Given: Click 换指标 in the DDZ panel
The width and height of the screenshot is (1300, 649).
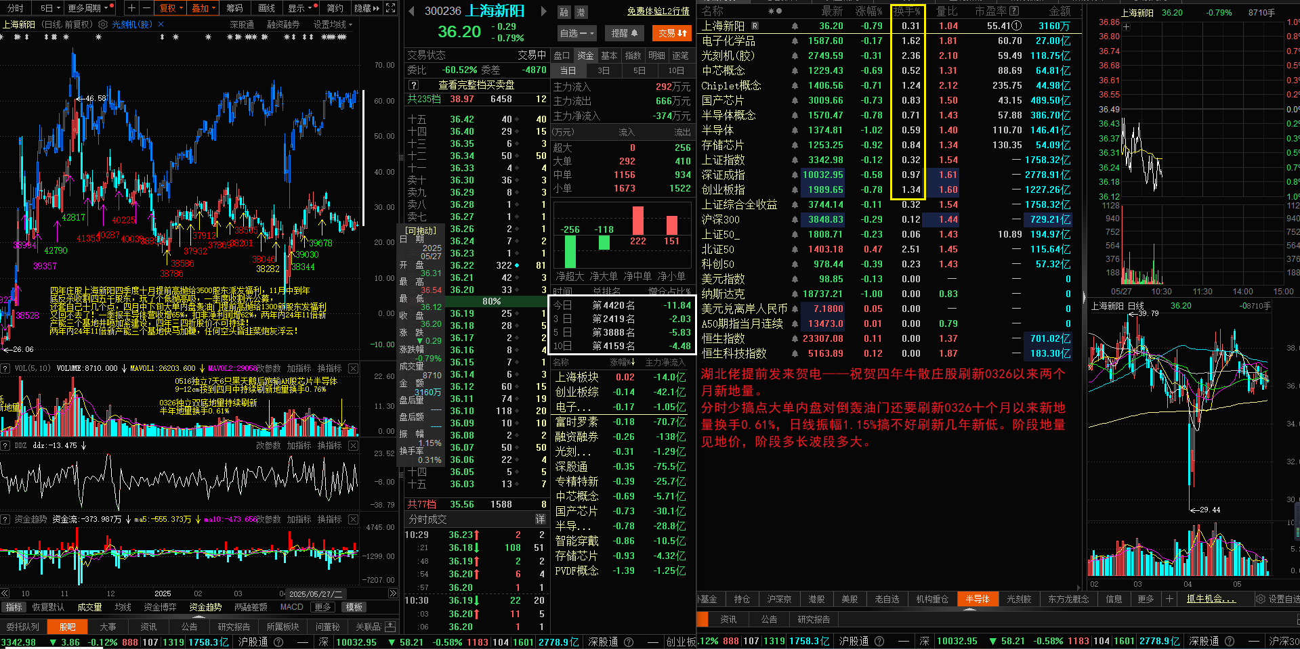Looking at the screenshot, I should tap(329, 446).
